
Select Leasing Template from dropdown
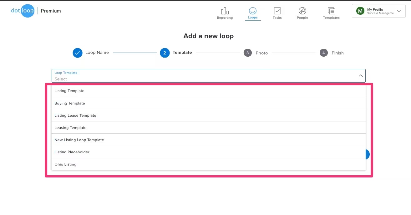(x=70, y=128)
